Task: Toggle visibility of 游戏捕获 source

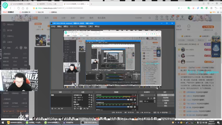Action: coord(89,104)
